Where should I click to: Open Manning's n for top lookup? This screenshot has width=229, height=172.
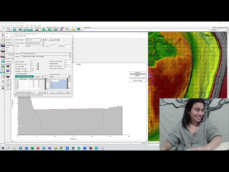pyautogui.click(x=38, y=68)
